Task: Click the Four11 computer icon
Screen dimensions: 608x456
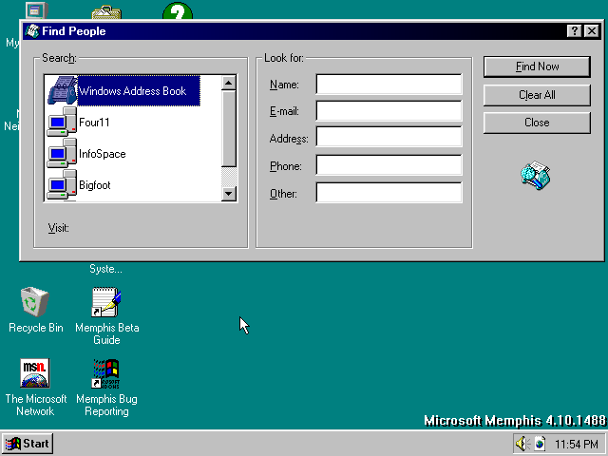Action: 62,123
